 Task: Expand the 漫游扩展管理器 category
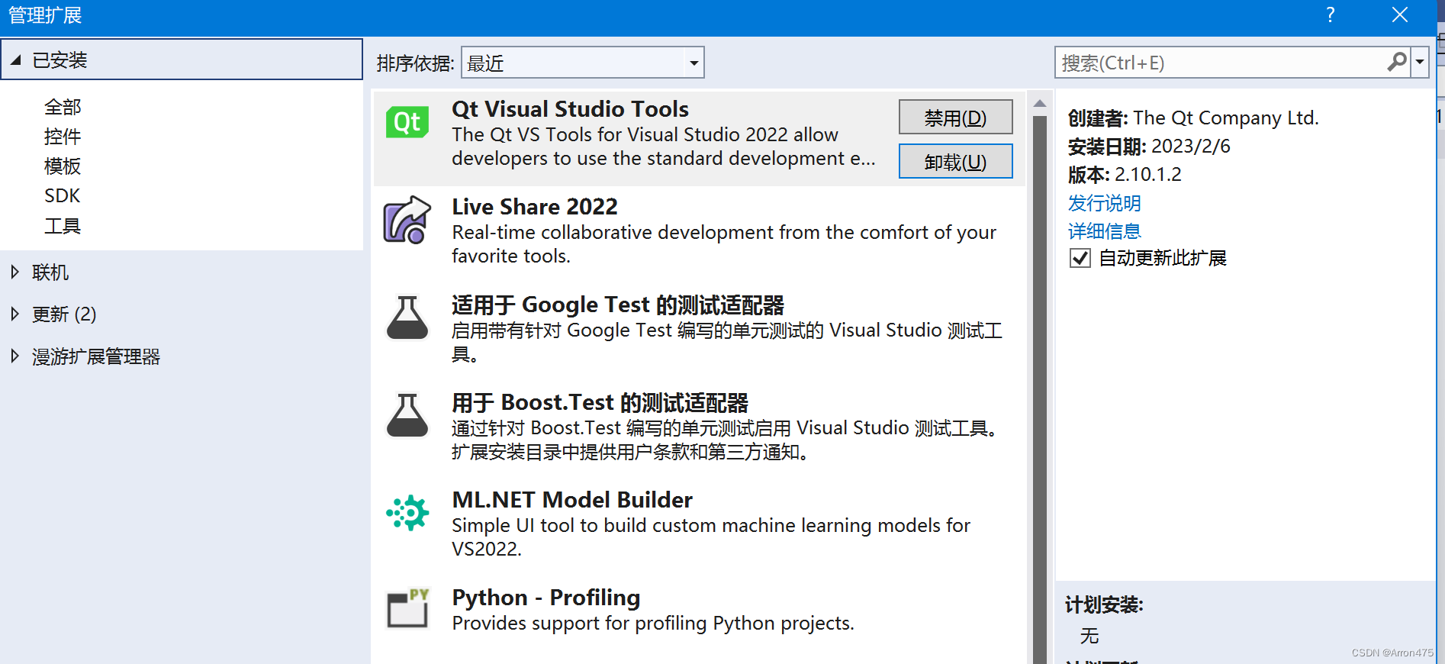point(14,356)
